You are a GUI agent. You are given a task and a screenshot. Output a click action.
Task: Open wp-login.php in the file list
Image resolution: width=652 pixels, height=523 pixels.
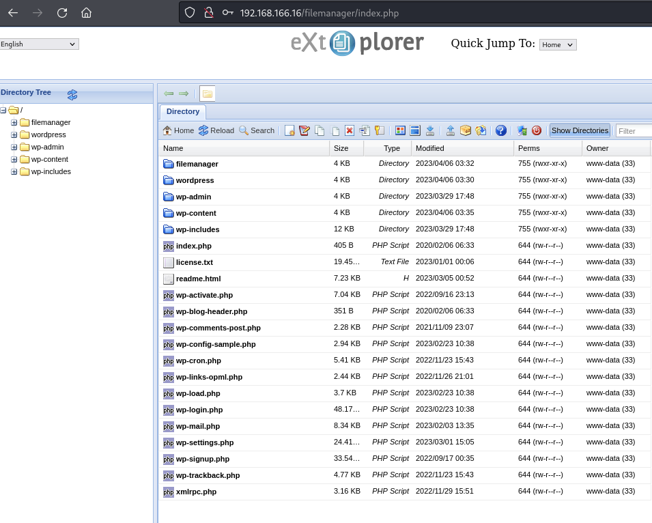[199, 410]
